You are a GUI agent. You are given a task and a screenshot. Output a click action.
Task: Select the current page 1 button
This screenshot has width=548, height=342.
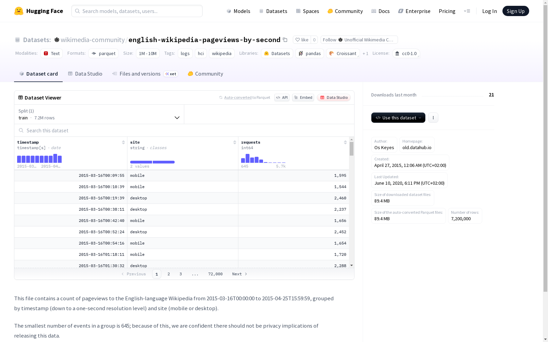(x=157, y=274)
